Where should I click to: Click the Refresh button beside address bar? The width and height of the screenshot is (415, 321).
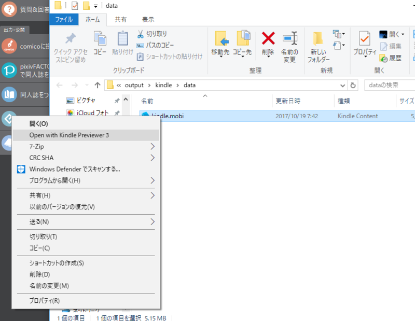pos(353,85)
